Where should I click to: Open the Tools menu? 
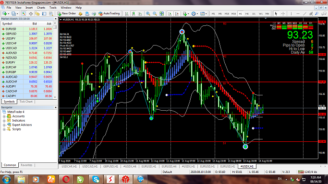[x=53, y=8]
